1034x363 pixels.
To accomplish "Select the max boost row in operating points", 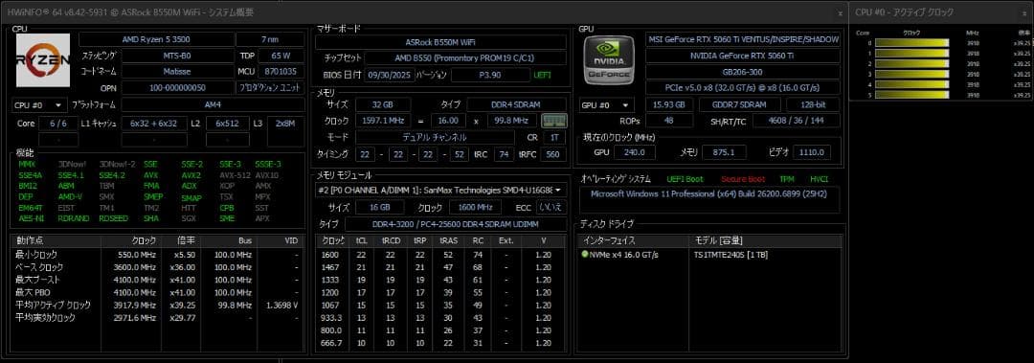I will pyautogui.click(x=158, y=280).
